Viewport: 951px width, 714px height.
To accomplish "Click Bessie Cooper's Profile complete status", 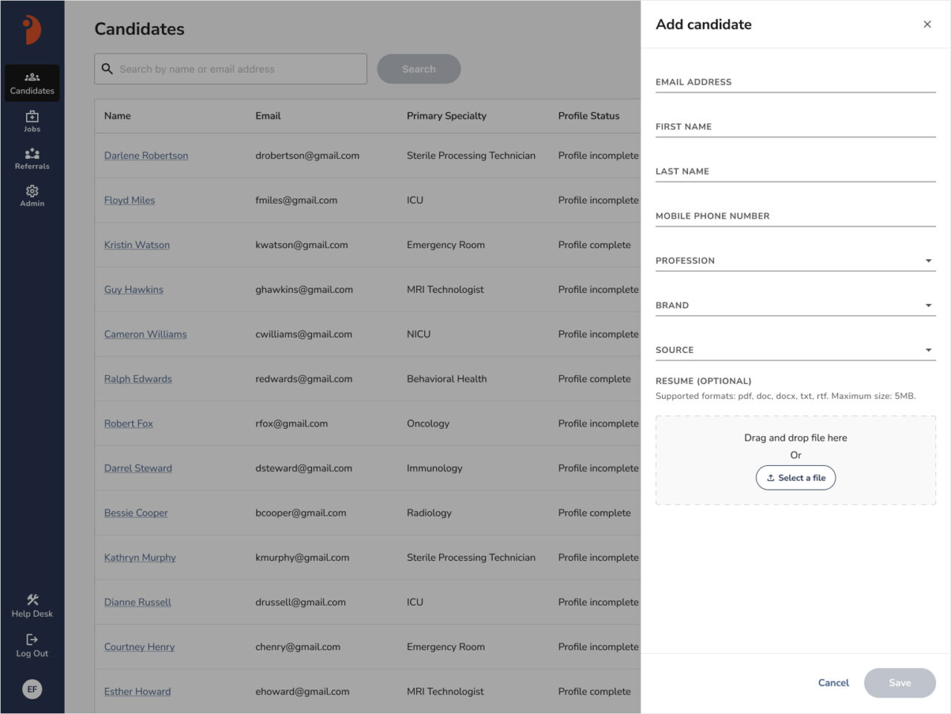I will pyautogui.click(x=594, y=512).
